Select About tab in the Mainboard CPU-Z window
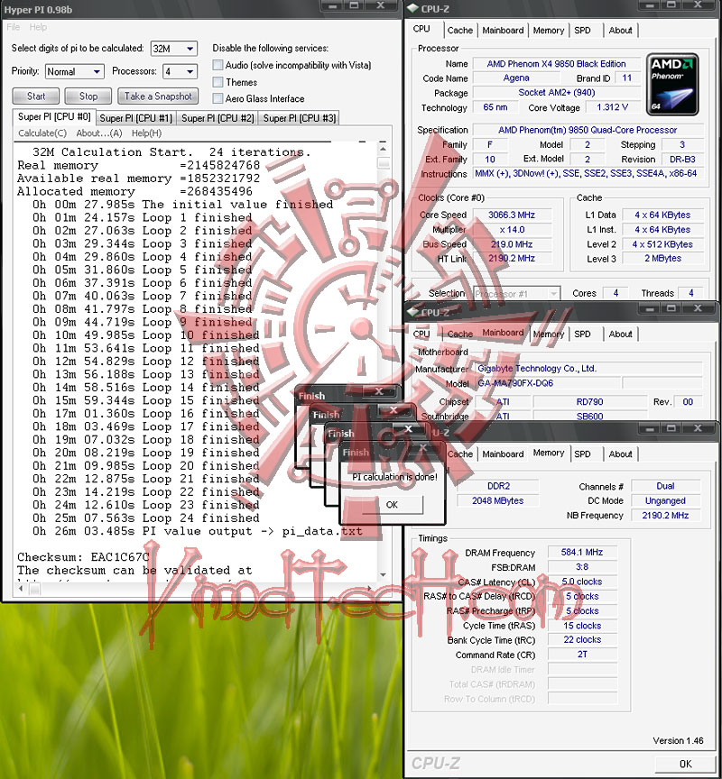The height and width of the screenshot is (779, 722). [620, 334]
